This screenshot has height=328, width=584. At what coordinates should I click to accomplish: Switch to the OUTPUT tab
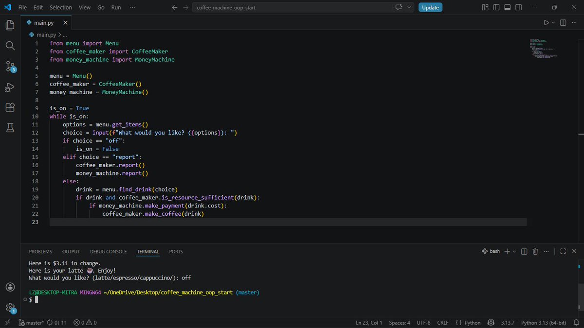tap(71, 251)
